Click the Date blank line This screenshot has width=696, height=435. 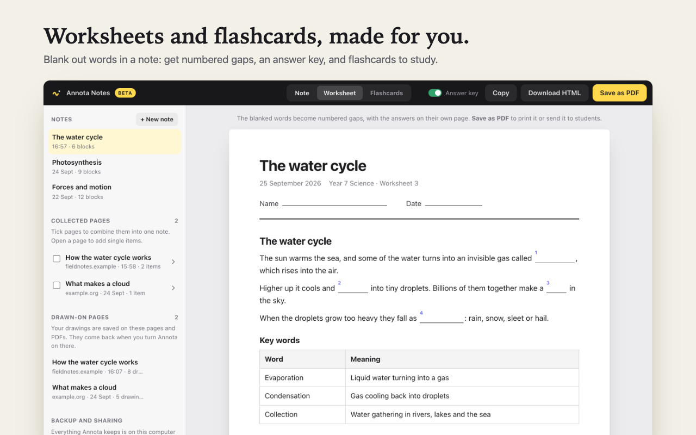(453, 204)
